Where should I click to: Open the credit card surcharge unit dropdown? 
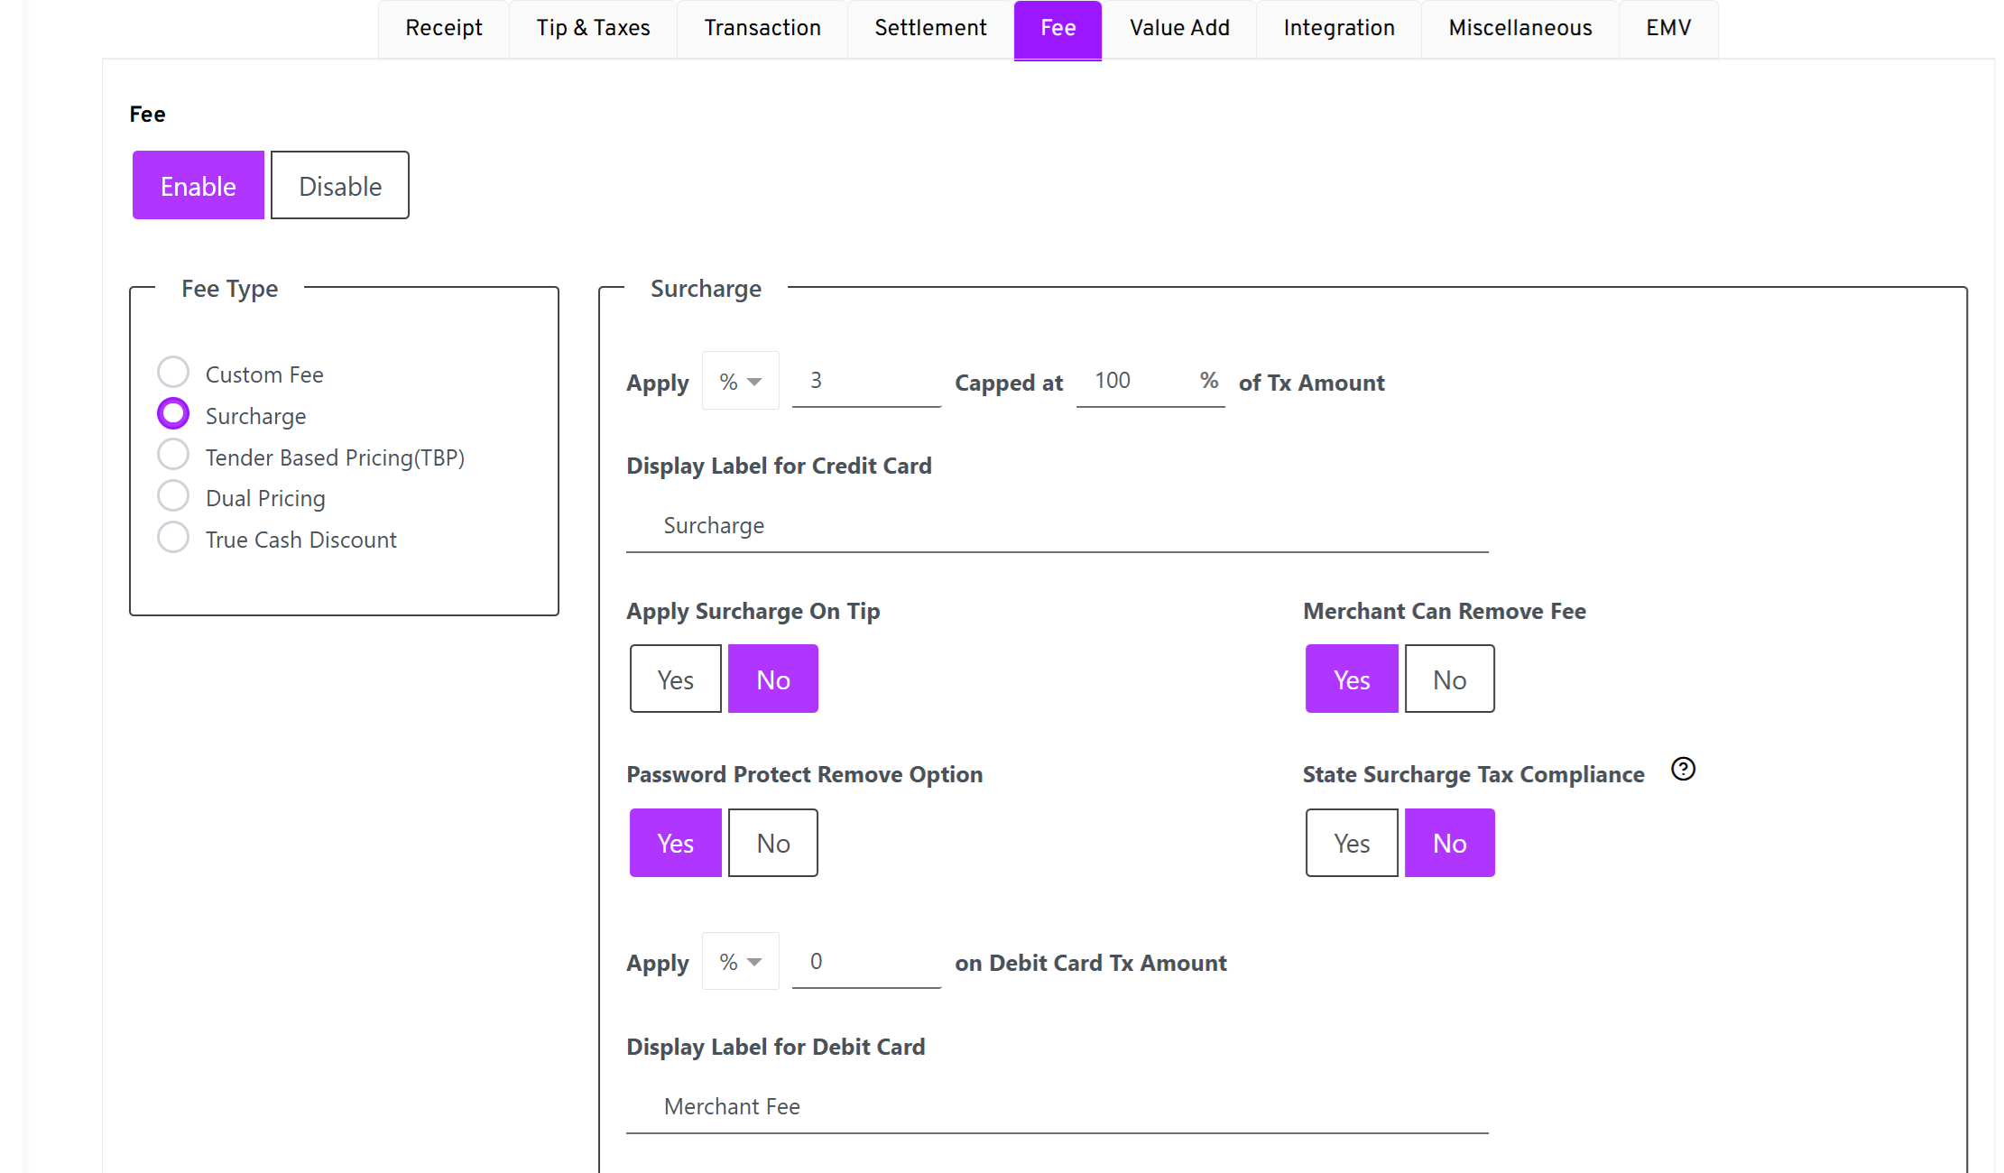tap(740, 382)
